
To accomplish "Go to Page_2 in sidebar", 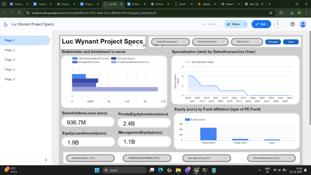I will tap(10, 50).
